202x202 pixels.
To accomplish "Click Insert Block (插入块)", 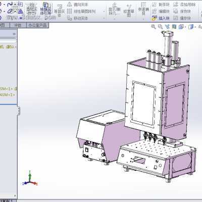I will tap(161, 18).
